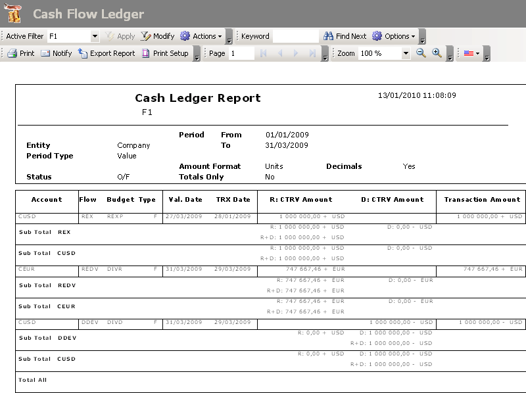Open Print Setup
The height and width of the screenshot is (393, 526).
pyautogui.click(x=165, y=53)
